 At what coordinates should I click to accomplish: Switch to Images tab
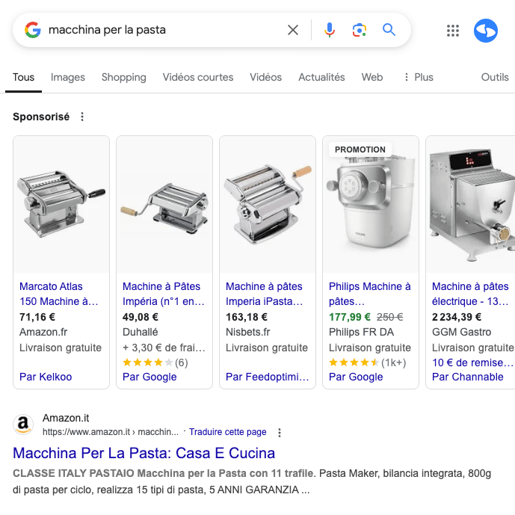pyautogui.click(x=68, y=77)
